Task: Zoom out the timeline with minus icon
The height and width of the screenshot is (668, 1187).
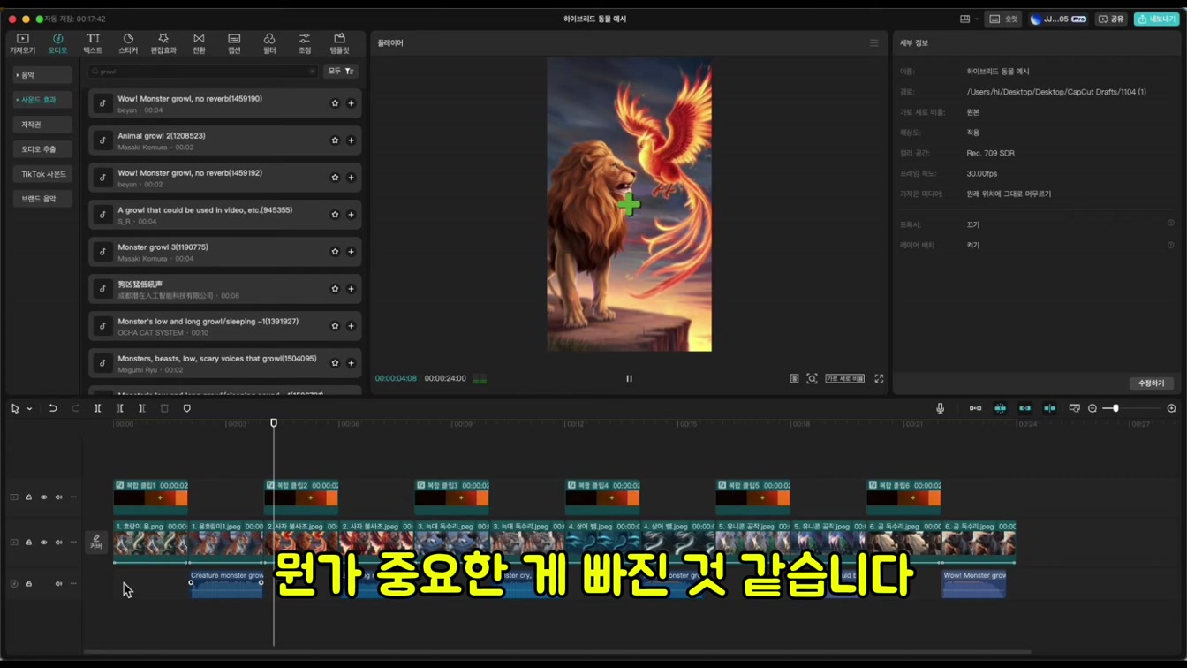Action: 1092,408
